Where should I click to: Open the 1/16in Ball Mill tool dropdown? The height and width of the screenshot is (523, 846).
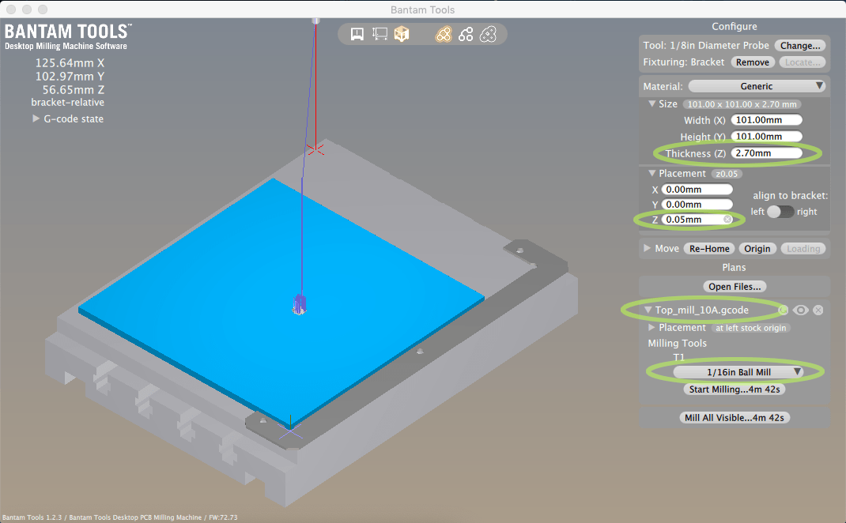point(738,372)
